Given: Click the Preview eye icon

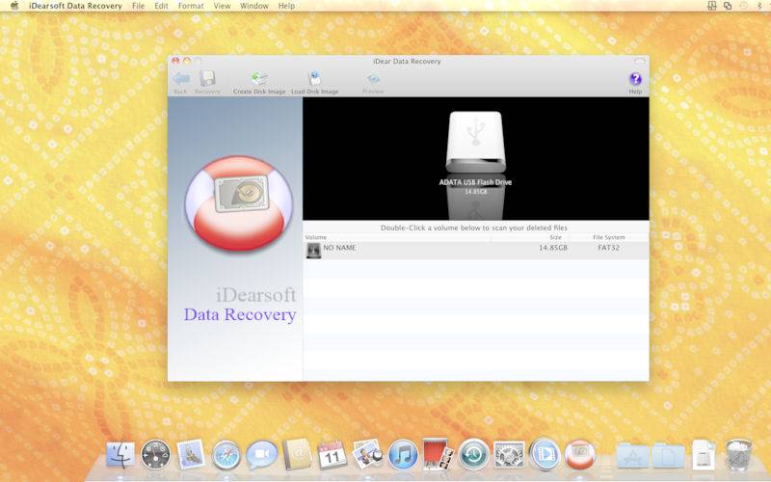Looking at the screenshot, I should (x=373, y=79).
